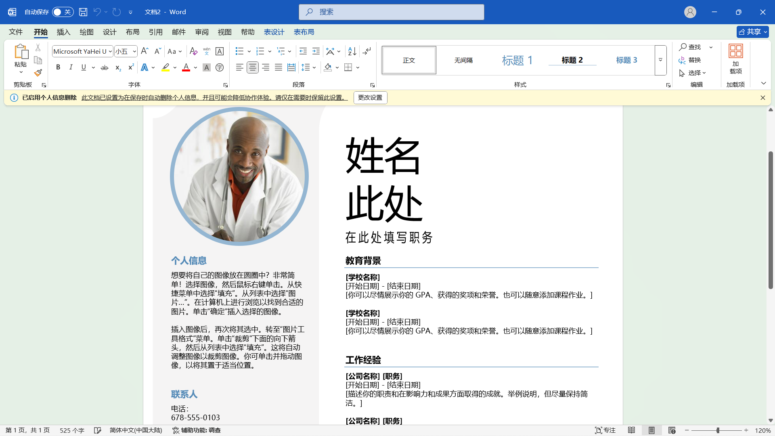This screenshot has width=775, height=436.
Task: Open the Review (审阅) tab
Action: coord(201,32)
